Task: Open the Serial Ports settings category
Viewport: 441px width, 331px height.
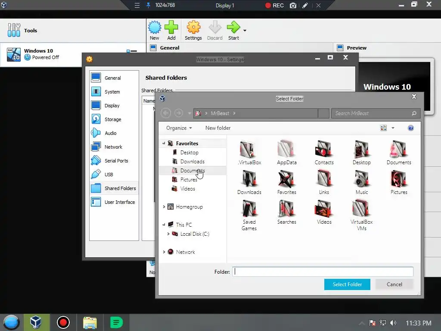Action: (x=114, y=160)
